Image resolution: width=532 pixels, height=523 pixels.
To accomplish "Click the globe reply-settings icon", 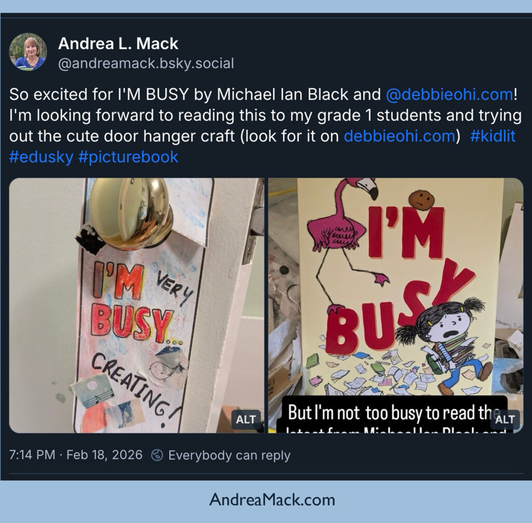I will click(x=157, y=455).
